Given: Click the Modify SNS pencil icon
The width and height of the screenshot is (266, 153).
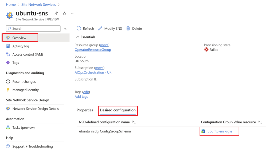Looking at the screenshot, I should coord(100,29).
